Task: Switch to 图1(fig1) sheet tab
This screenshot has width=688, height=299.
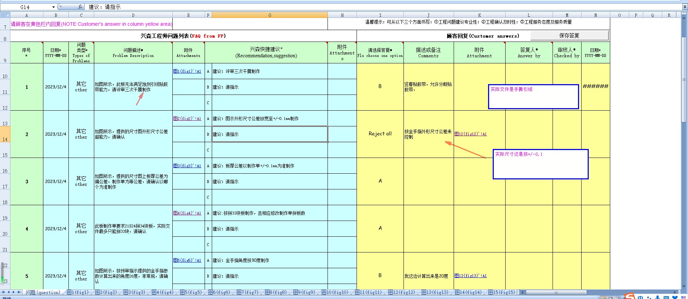Action: [78, 292]
